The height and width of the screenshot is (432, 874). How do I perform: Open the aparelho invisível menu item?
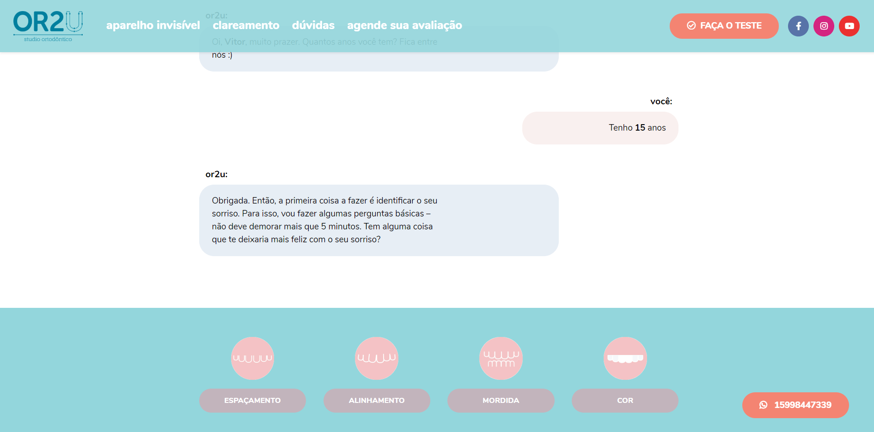click(153, 25)
